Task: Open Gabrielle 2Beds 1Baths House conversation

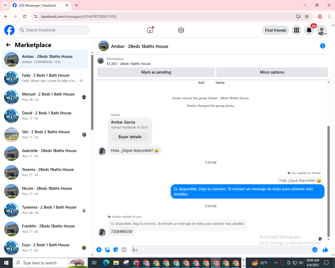Action: point(45,154)
